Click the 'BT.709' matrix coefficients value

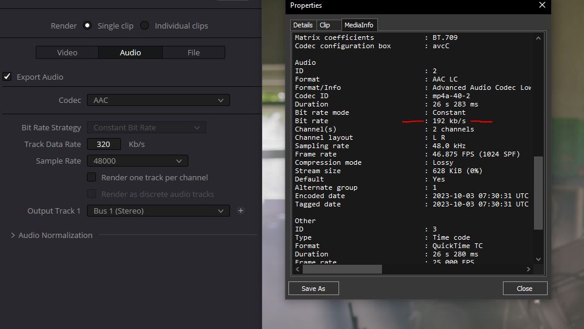point(445,37)
